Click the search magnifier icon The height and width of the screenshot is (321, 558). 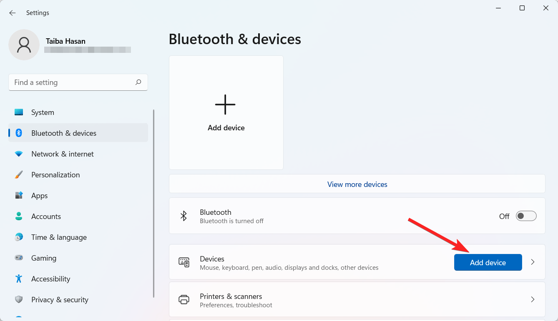[138, 82]
